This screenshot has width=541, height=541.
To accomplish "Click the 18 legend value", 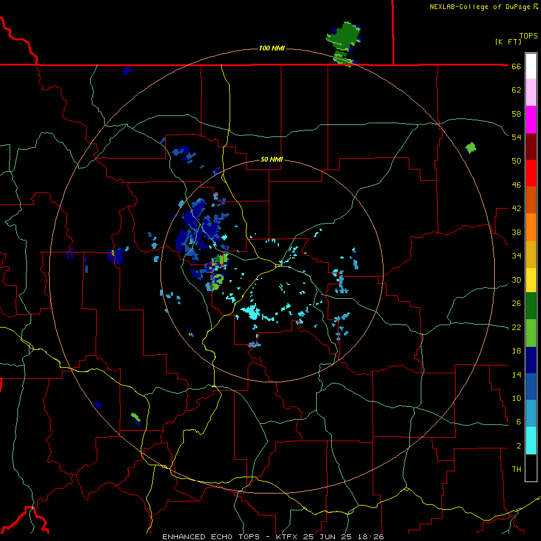I will click(x=516, y=351).
